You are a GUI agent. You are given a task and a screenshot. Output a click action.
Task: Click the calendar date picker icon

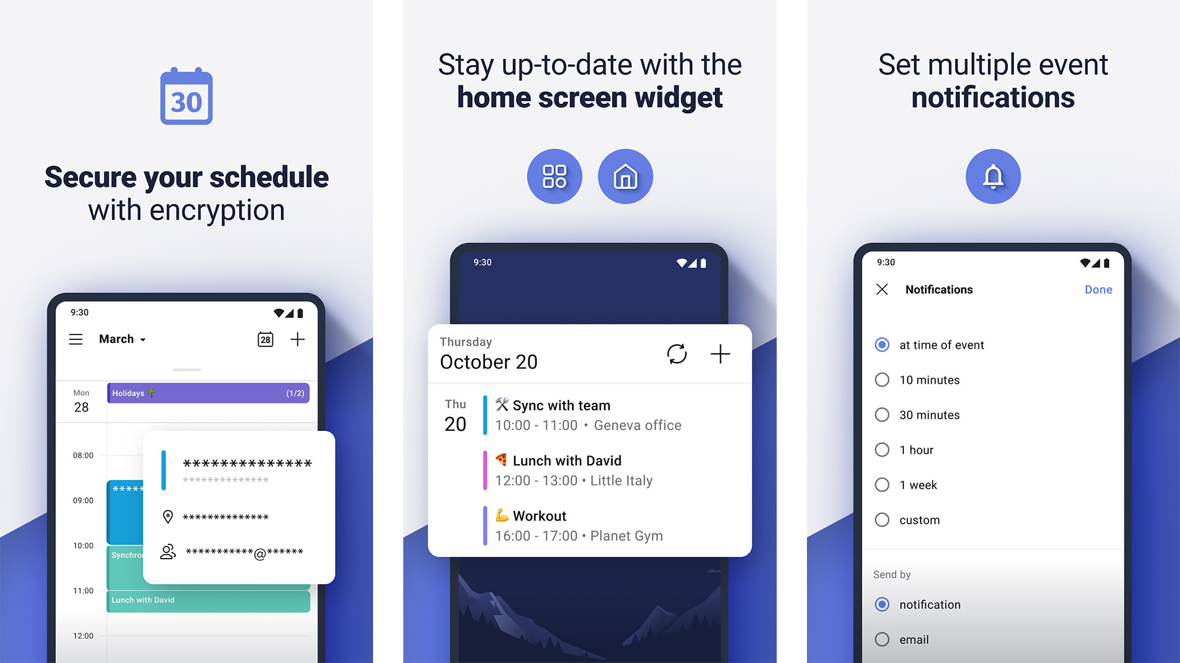coord(264,339)
